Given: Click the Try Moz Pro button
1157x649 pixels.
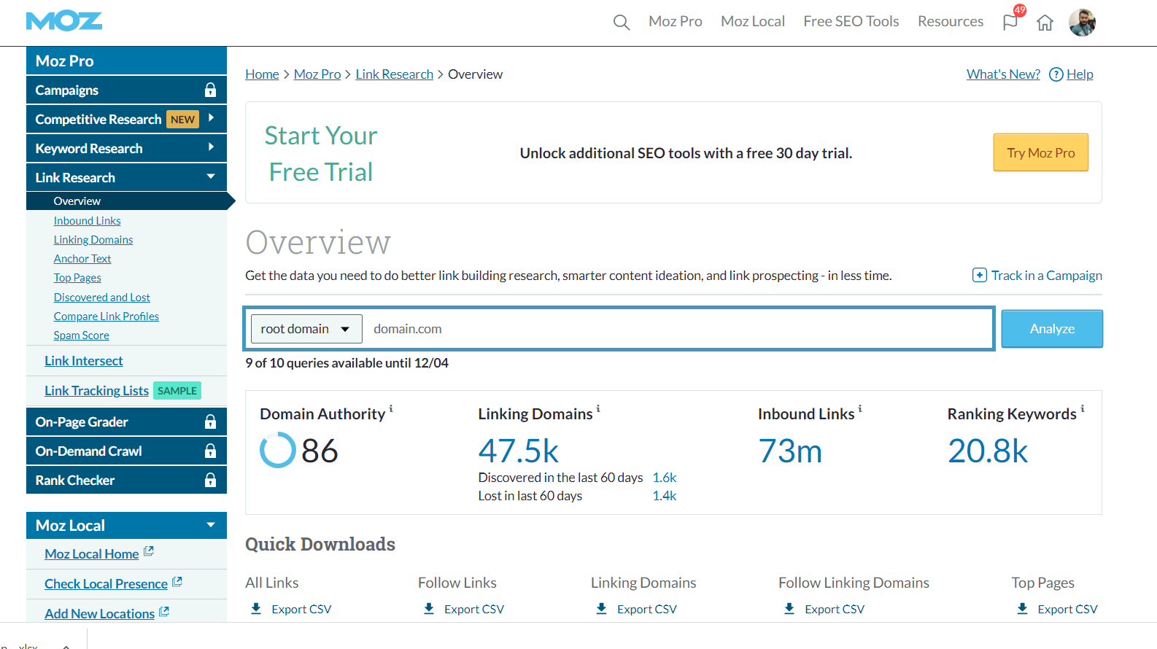Looking at the screenshot, I should click(x=1040, y=152).
